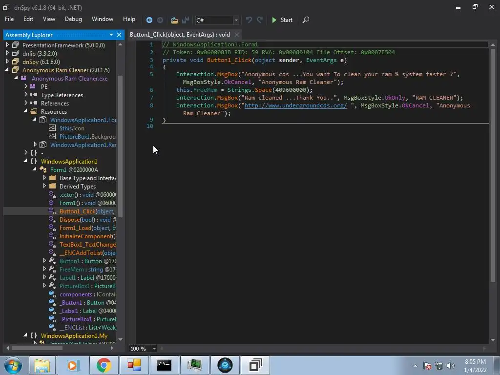Click the Navigate Backward arrow in toolbar
The width and height of the screenshot is (500, 375).
tap(149, 20)
